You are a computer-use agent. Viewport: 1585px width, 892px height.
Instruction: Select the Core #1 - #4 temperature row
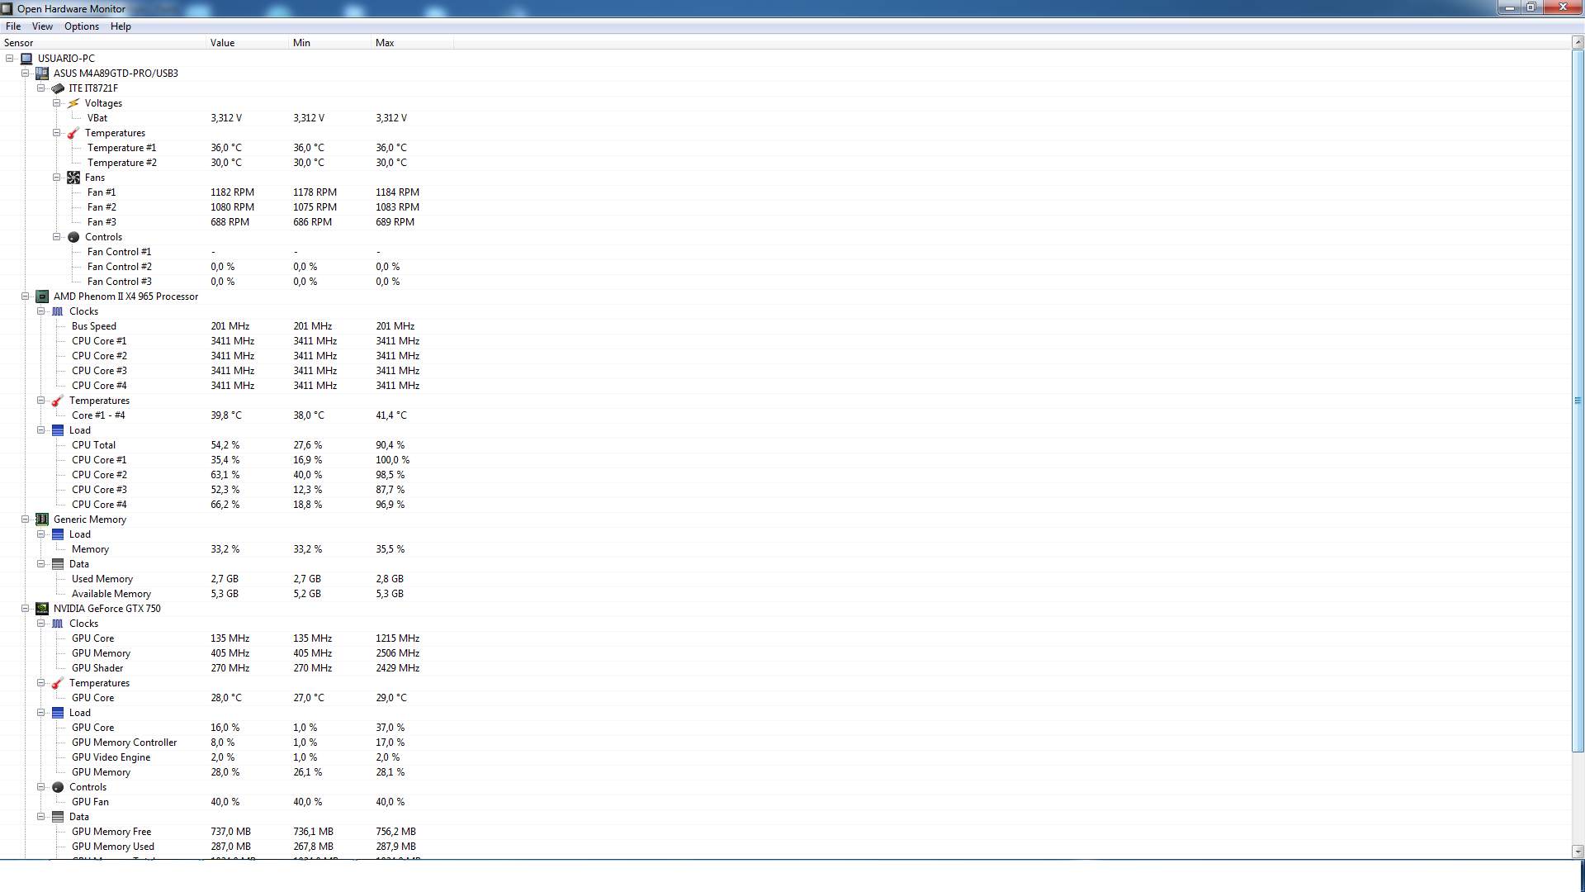(785, 415)
